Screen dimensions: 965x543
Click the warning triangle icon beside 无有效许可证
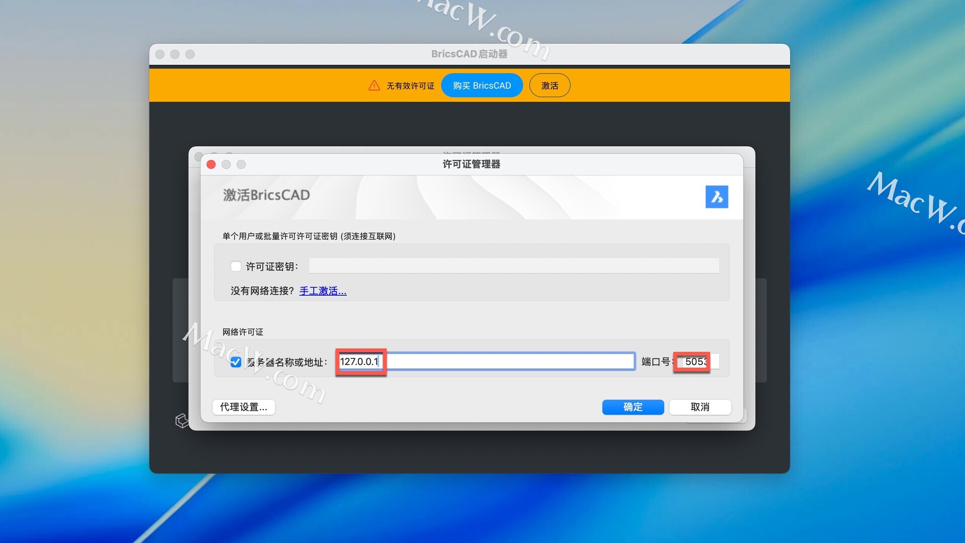pyautogui.click(x=374, y=85)
